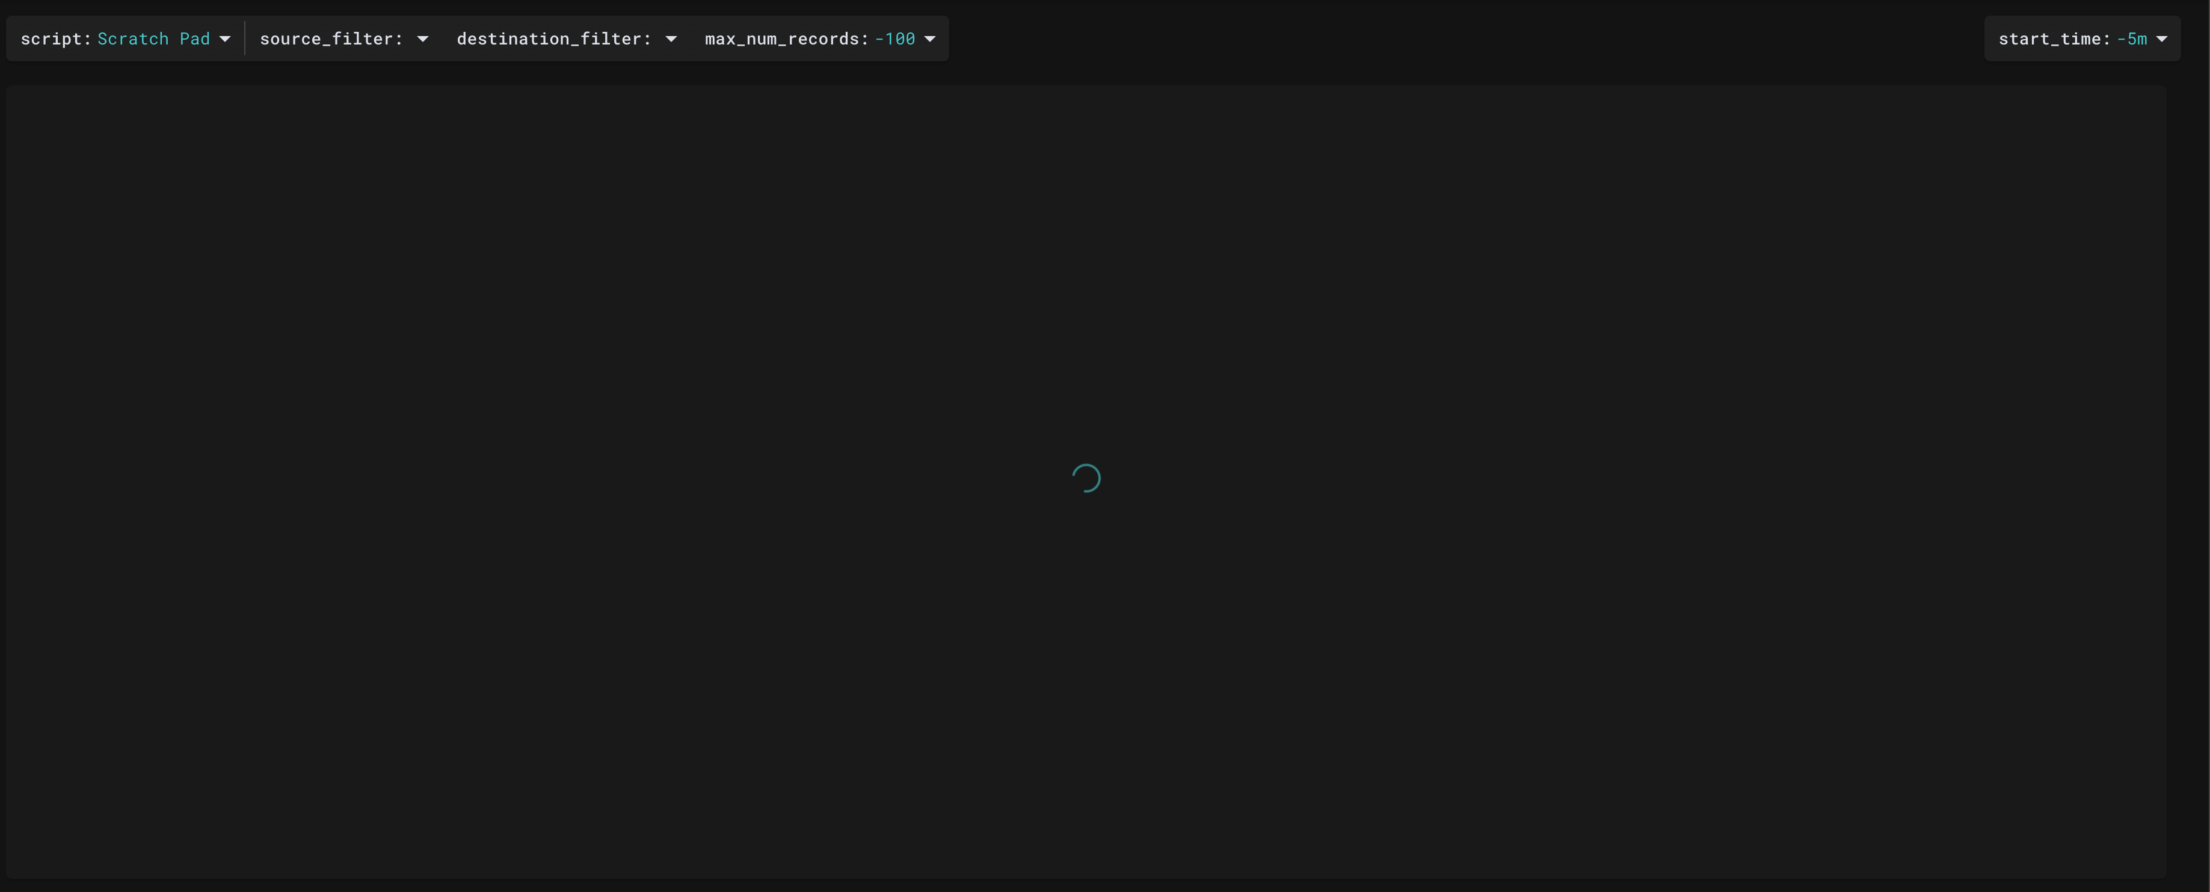The height and width of the screenshot is (892, 2210).
Task: Open the script dropdown arrow
Action: coord(226,38)
